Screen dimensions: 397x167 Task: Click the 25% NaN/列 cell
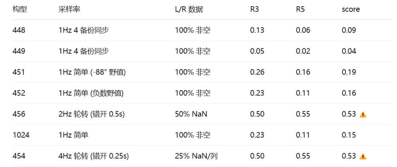[196, 156]
